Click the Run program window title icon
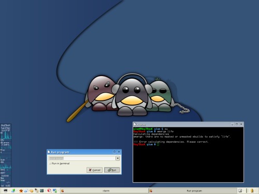The height and width of the screenshot is (194, 259). tap(49, 152)
